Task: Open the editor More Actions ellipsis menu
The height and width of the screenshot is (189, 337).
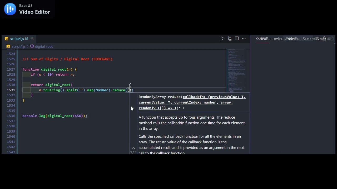Action: 244,39
